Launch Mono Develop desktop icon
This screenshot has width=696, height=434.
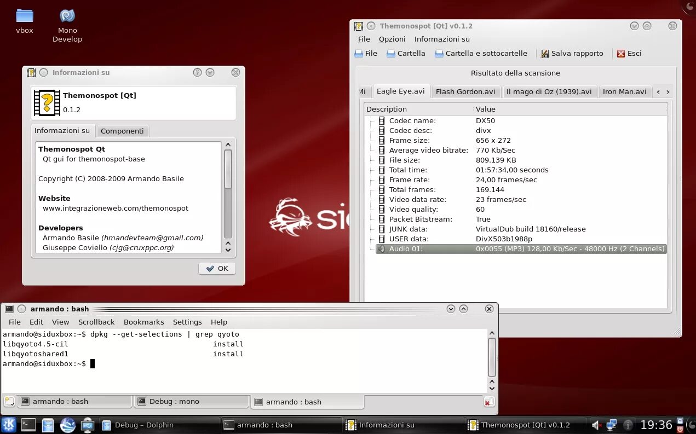click(67, 25)
